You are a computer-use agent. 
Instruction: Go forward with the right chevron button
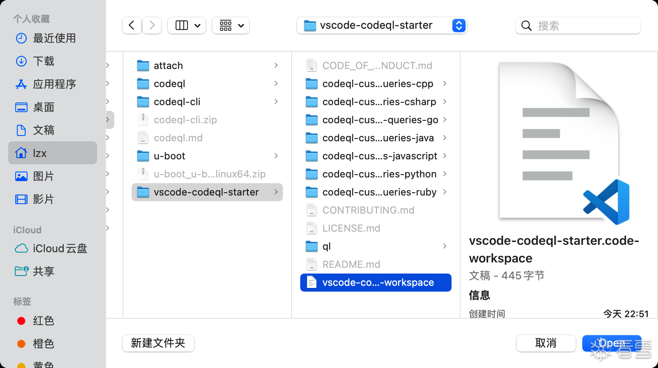point(152,25)
